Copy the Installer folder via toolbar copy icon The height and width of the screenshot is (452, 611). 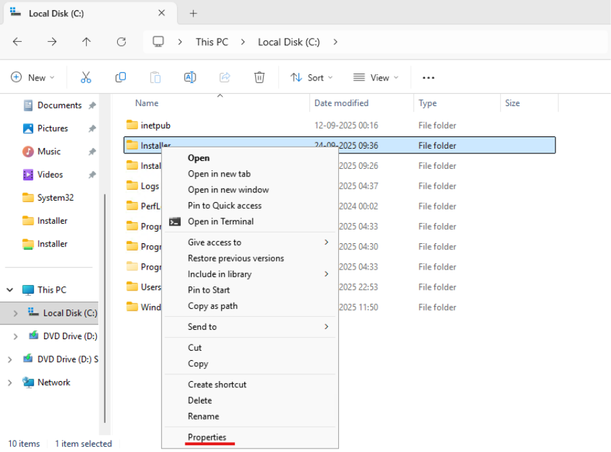coord(120,77)
